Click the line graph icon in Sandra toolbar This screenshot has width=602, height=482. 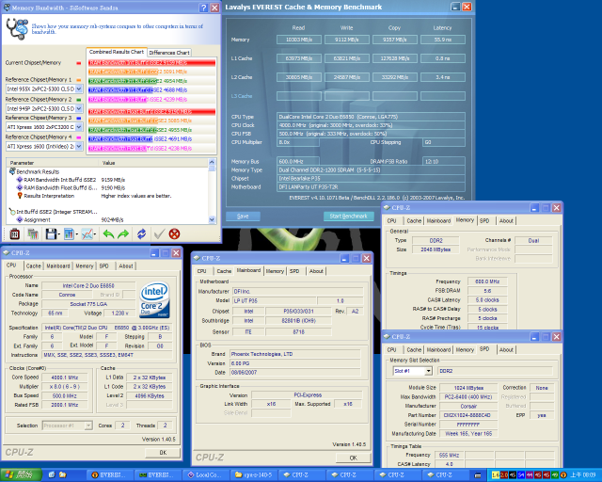pyautogui.click(x=87, y=233)
